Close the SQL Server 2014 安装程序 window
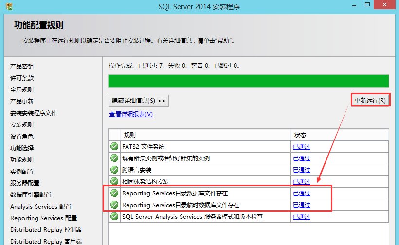 pyautogui.click(x=385, y=4)
